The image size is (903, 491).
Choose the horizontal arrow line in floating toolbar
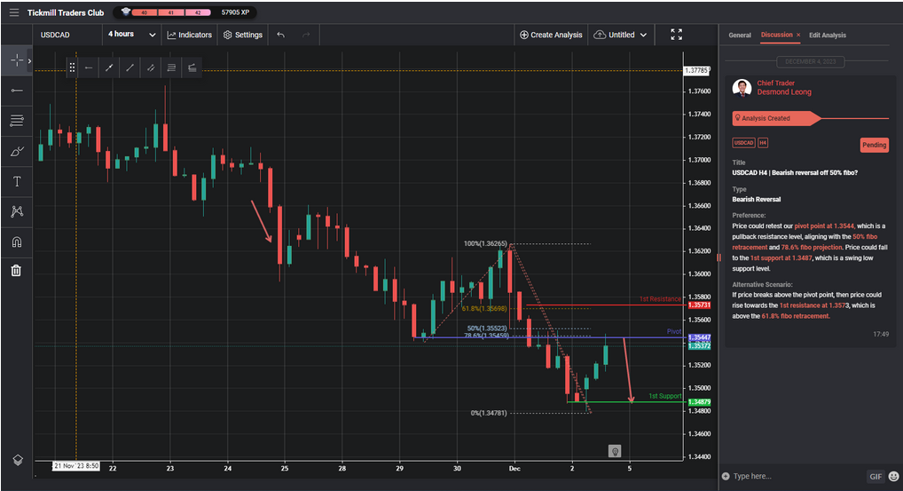(x=89, y=67)
